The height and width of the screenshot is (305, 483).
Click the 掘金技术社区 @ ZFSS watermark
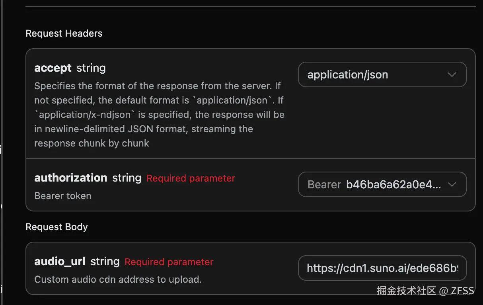pos(425,291)
